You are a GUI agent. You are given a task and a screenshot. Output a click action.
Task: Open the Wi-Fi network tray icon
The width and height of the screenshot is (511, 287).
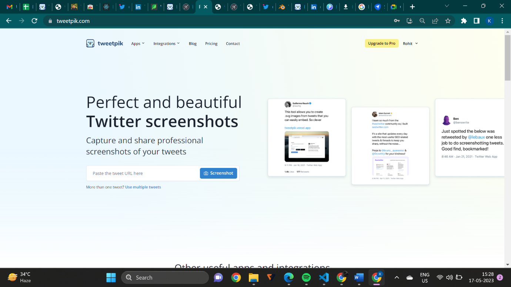pyautogui.click(x=440, y=277)
